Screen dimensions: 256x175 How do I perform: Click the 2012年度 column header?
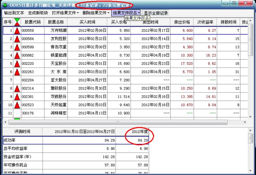pyautogui.click(x=132, y=132)
